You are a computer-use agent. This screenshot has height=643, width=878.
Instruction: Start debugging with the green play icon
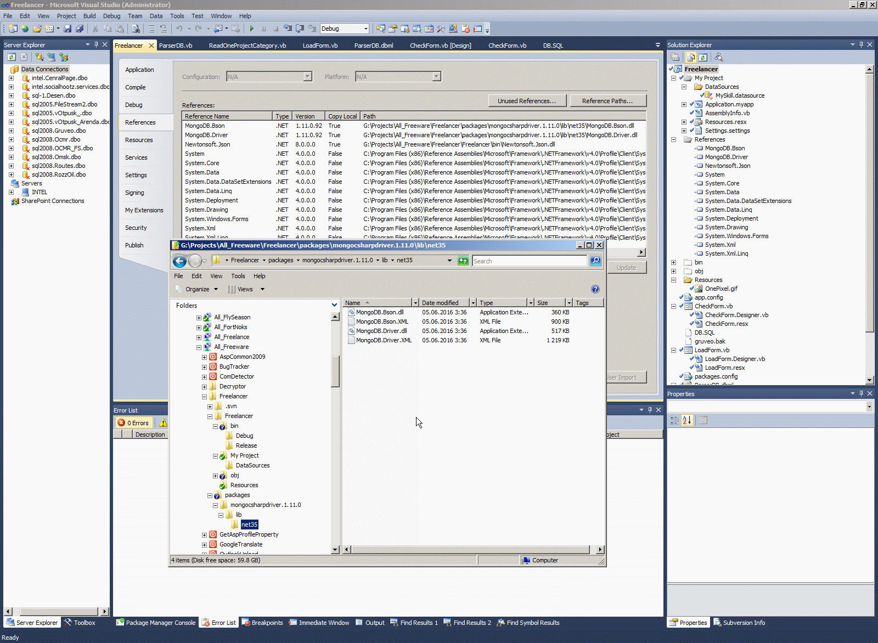pos(251,29)
